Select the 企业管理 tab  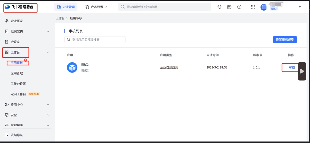(66, 7)
